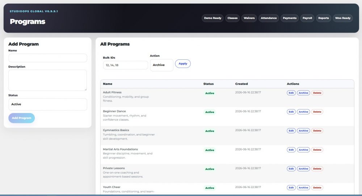Click the Active badge in Private Lessons row
362x196 pixels.
(210, 169)
